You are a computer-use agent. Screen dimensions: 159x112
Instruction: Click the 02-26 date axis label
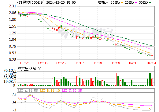click(x=61, y=63)
